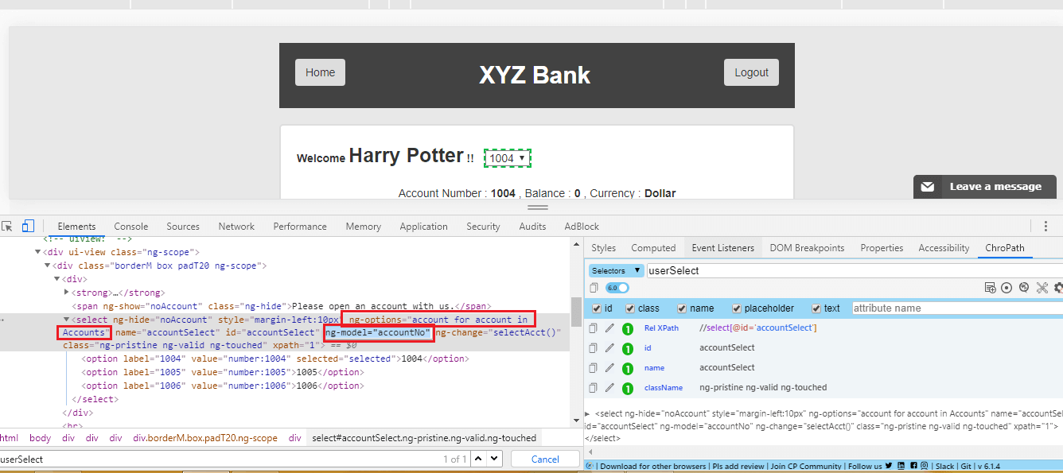Open the Event Listeners sidebar tab
Viewport: 1063px width, 473px height.
(722, 248)
